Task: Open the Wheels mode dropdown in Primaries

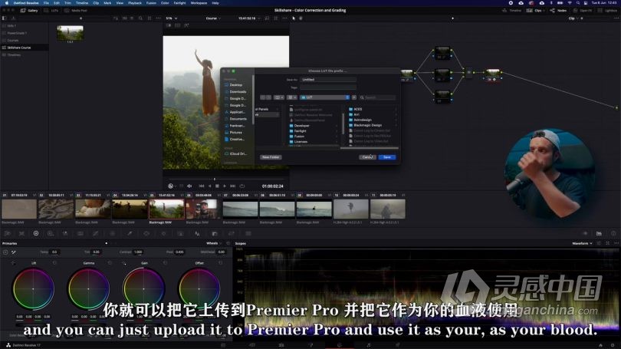Action: pos(214,243)
